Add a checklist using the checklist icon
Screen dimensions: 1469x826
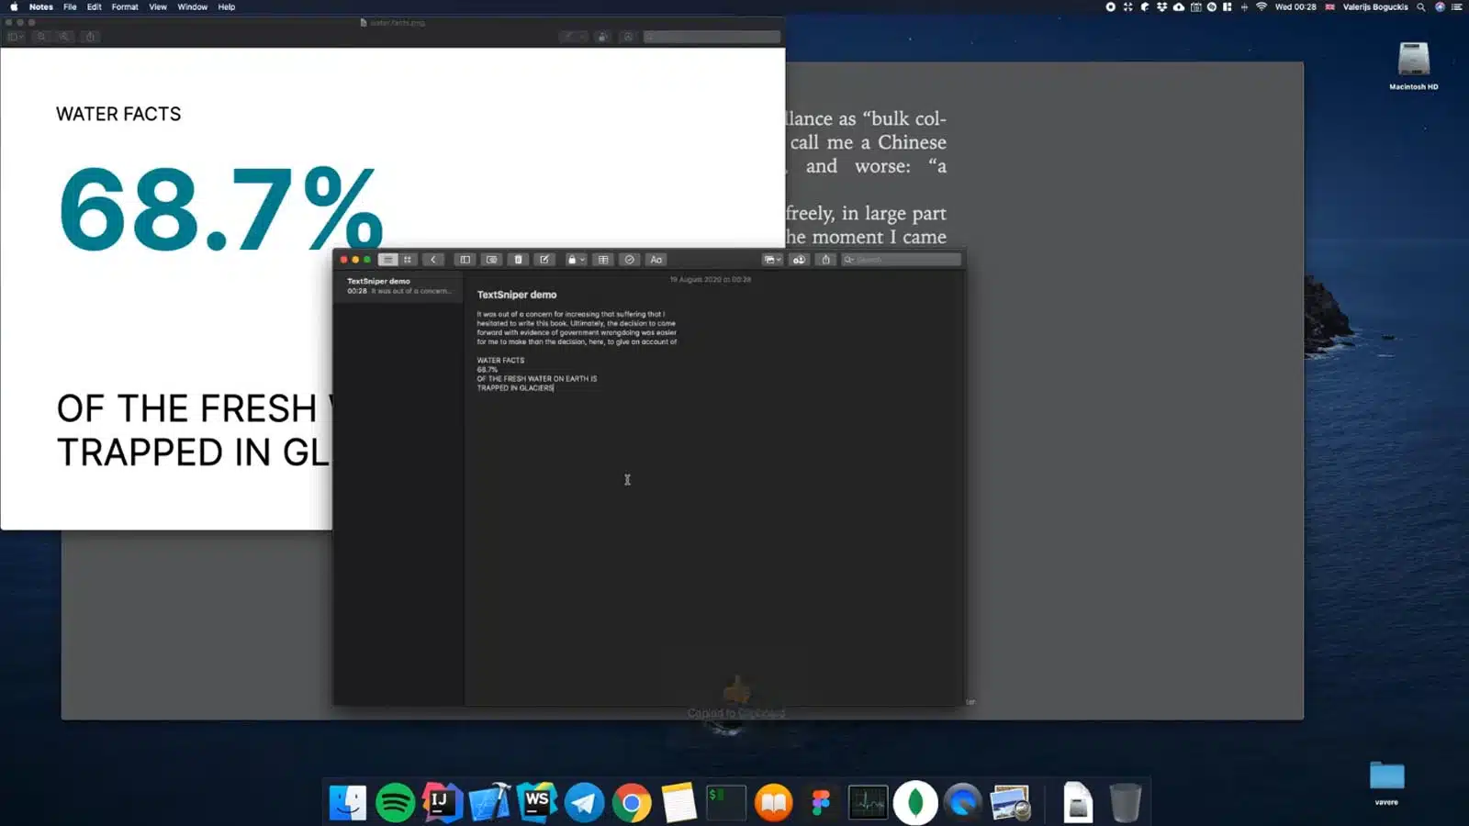click(629, 260)
